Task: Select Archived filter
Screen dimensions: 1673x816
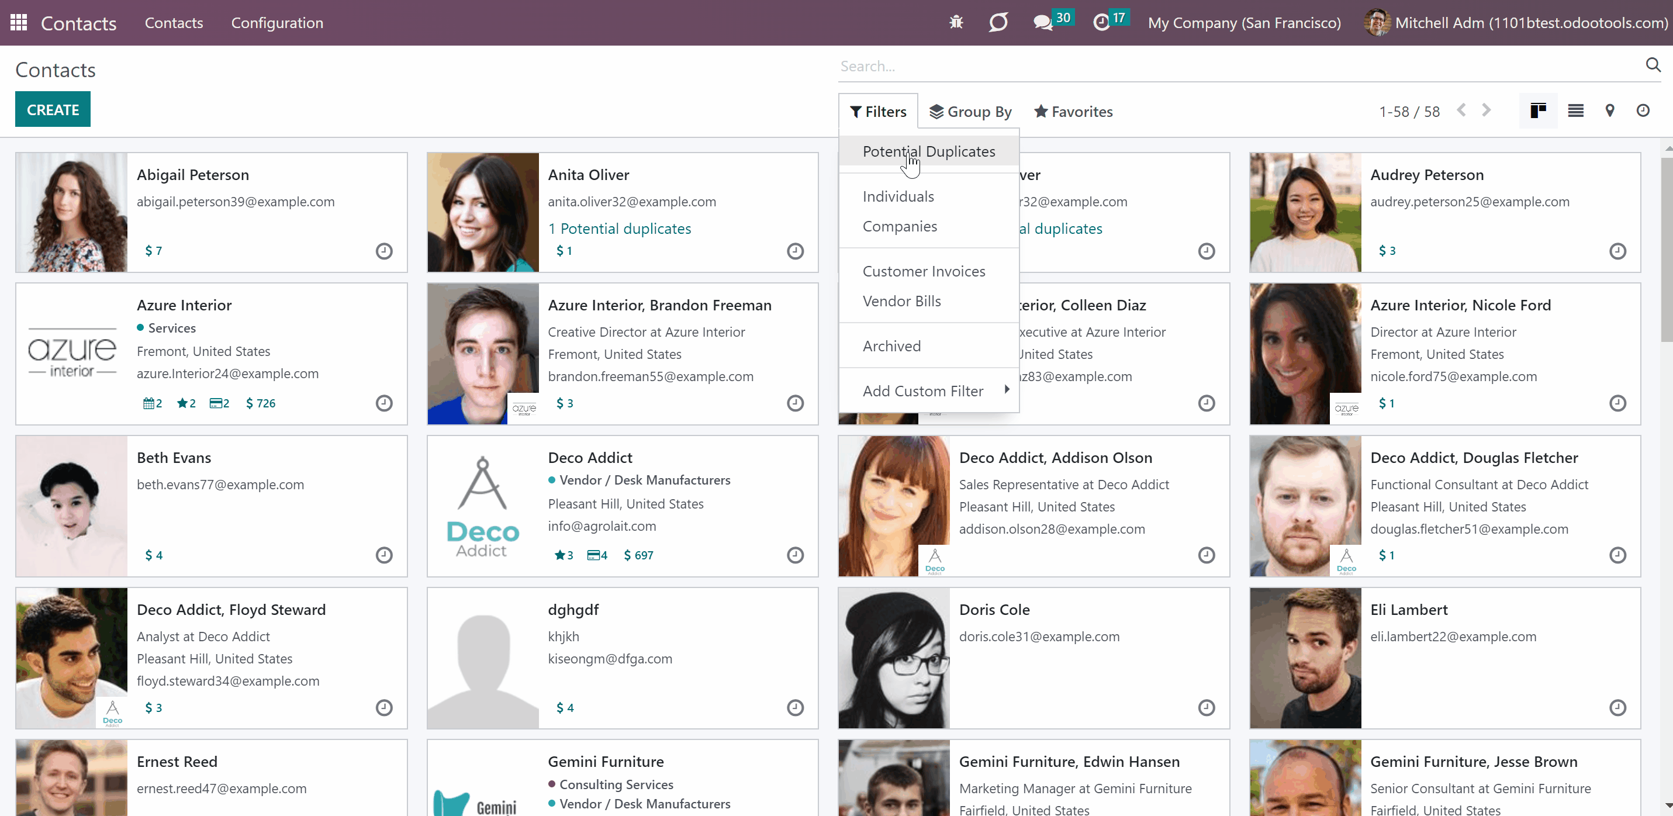Action: click(929, 345)
